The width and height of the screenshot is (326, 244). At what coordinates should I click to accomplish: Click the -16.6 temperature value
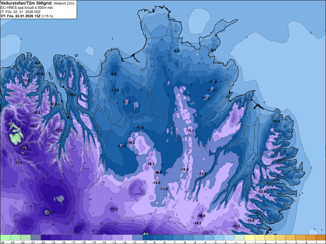pyautogui.click(x=158, y=173)
